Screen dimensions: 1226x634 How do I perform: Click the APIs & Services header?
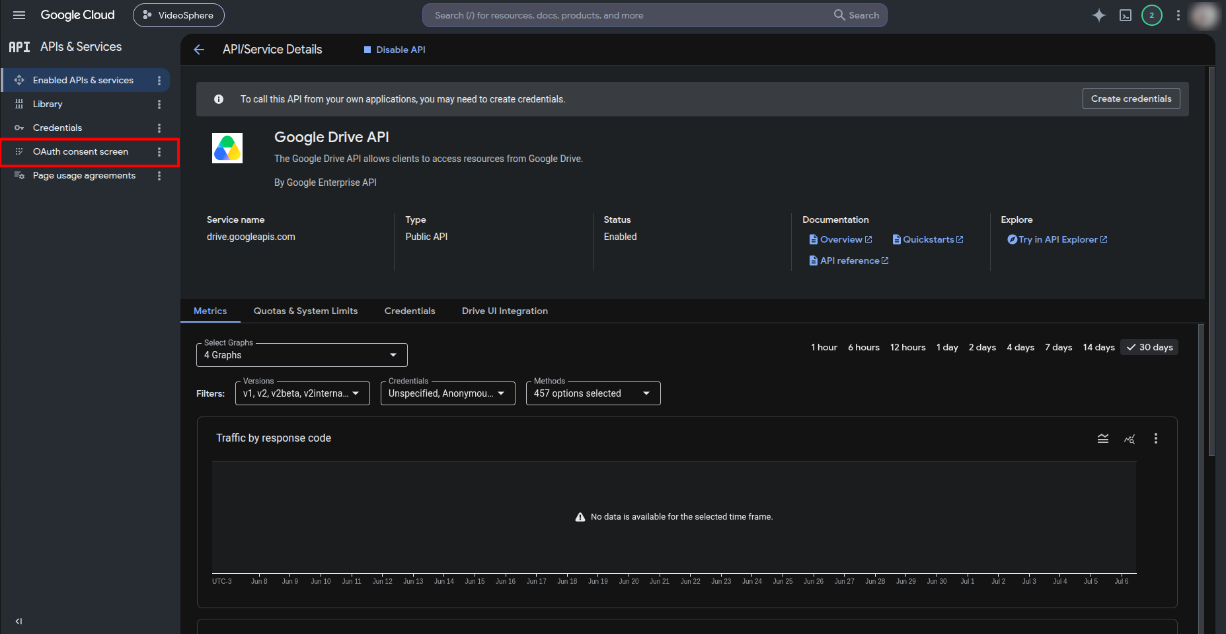pyautogui.click(x=81, y=47)
